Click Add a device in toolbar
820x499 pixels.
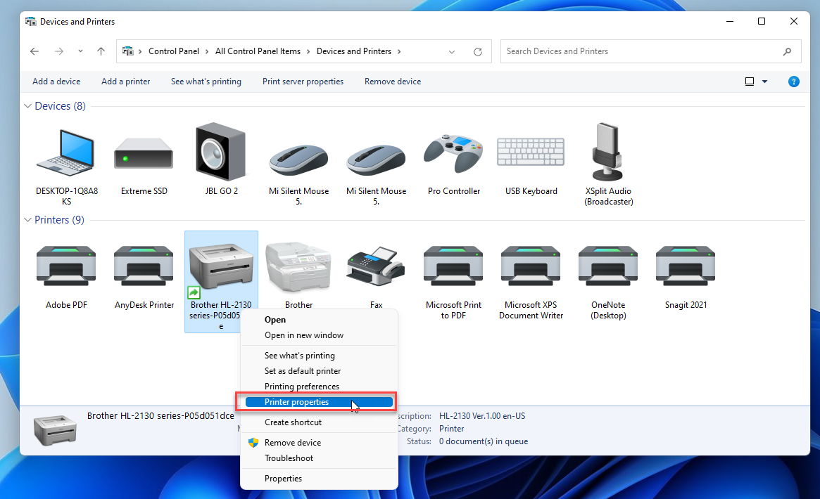[x=56, y=82]
